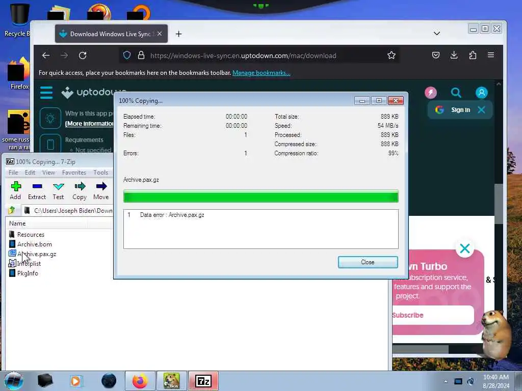
Task: Open the media player taskbar icon
Action: 75,381
